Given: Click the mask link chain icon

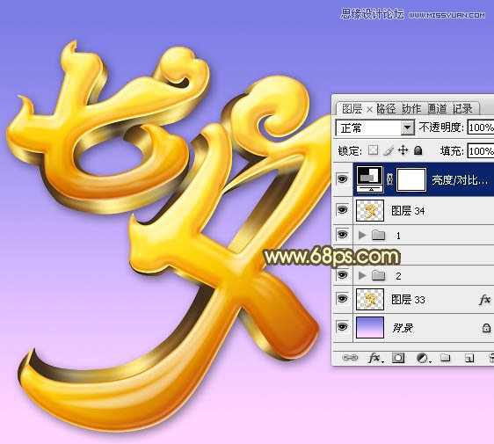Looking at the screenshot, I should tap(389, 179).
